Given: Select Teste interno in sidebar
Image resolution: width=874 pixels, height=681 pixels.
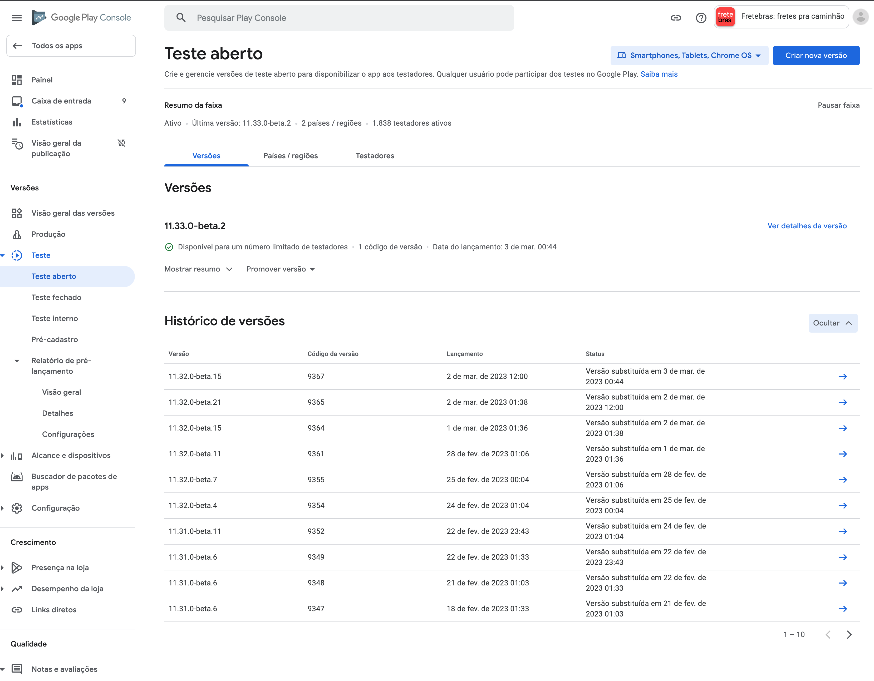Looking at the screenshot, I should tap(55, 318).
